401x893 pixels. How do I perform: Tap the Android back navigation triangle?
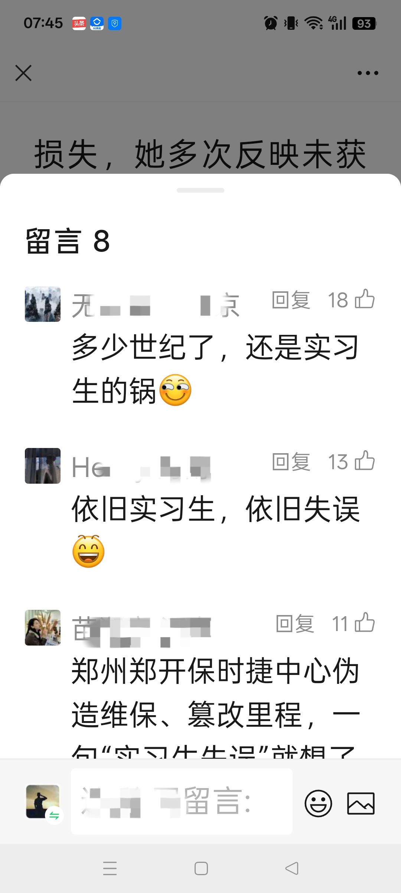click(x=292, y=868)
